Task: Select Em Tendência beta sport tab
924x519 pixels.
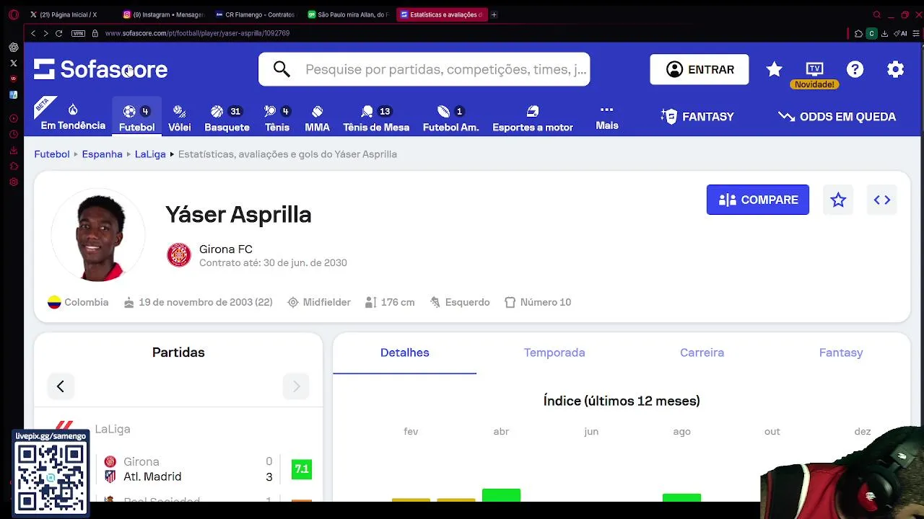Action: (x=73, y=116)
